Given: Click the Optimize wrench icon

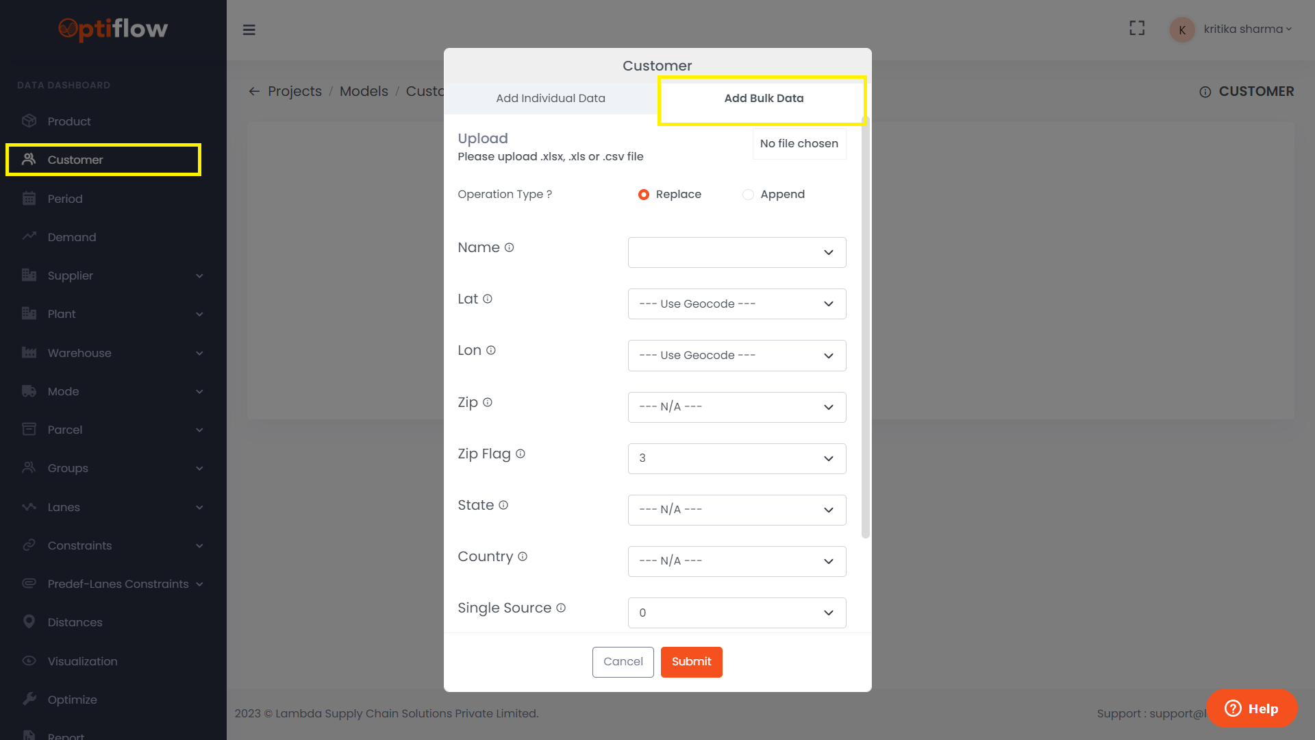Looking at the screenshot, I should [x=29, y=698].
